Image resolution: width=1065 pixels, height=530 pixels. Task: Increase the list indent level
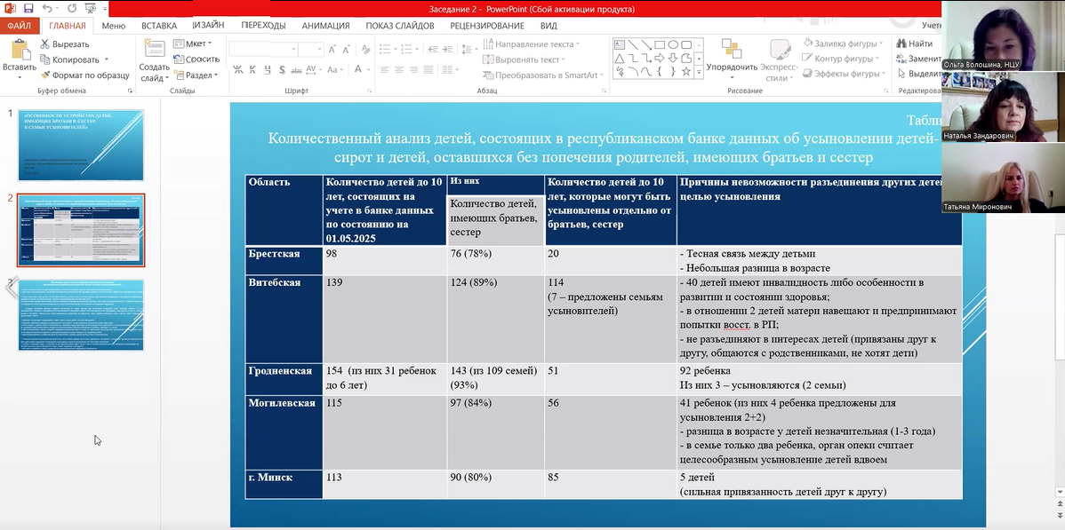pyautogui.click(x=445, y=49)
